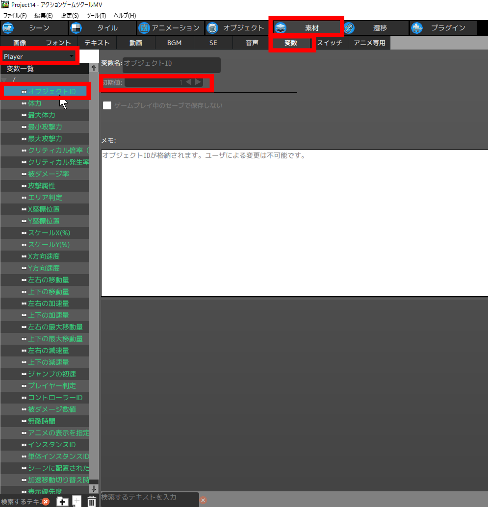Enable ゲームプレイ中のセーブで保存しない checkbox
488x507 pixels.
click(107, 105)
